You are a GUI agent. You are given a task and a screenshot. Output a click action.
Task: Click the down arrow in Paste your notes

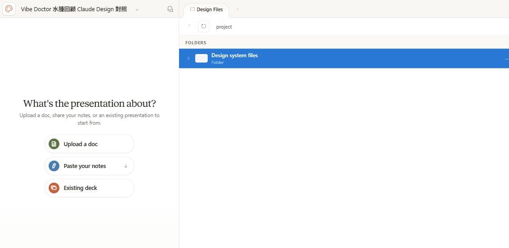click(126, 166)
